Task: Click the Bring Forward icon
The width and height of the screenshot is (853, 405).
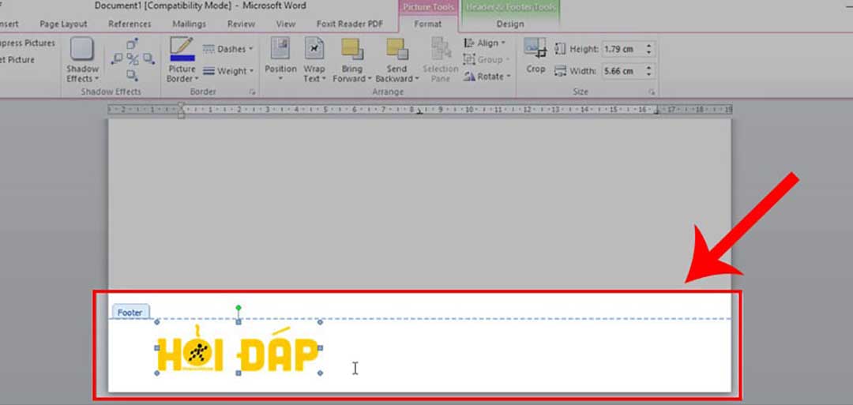Action: (352, 49)
